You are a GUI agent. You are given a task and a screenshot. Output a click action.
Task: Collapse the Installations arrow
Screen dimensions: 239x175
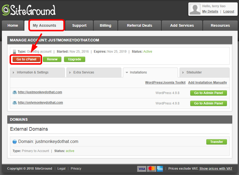point(127,72)
